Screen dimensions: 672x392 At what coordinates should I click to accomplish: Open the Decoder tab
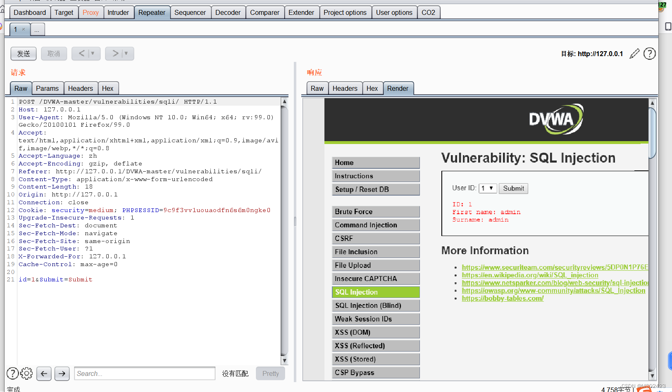click(228, 12)
